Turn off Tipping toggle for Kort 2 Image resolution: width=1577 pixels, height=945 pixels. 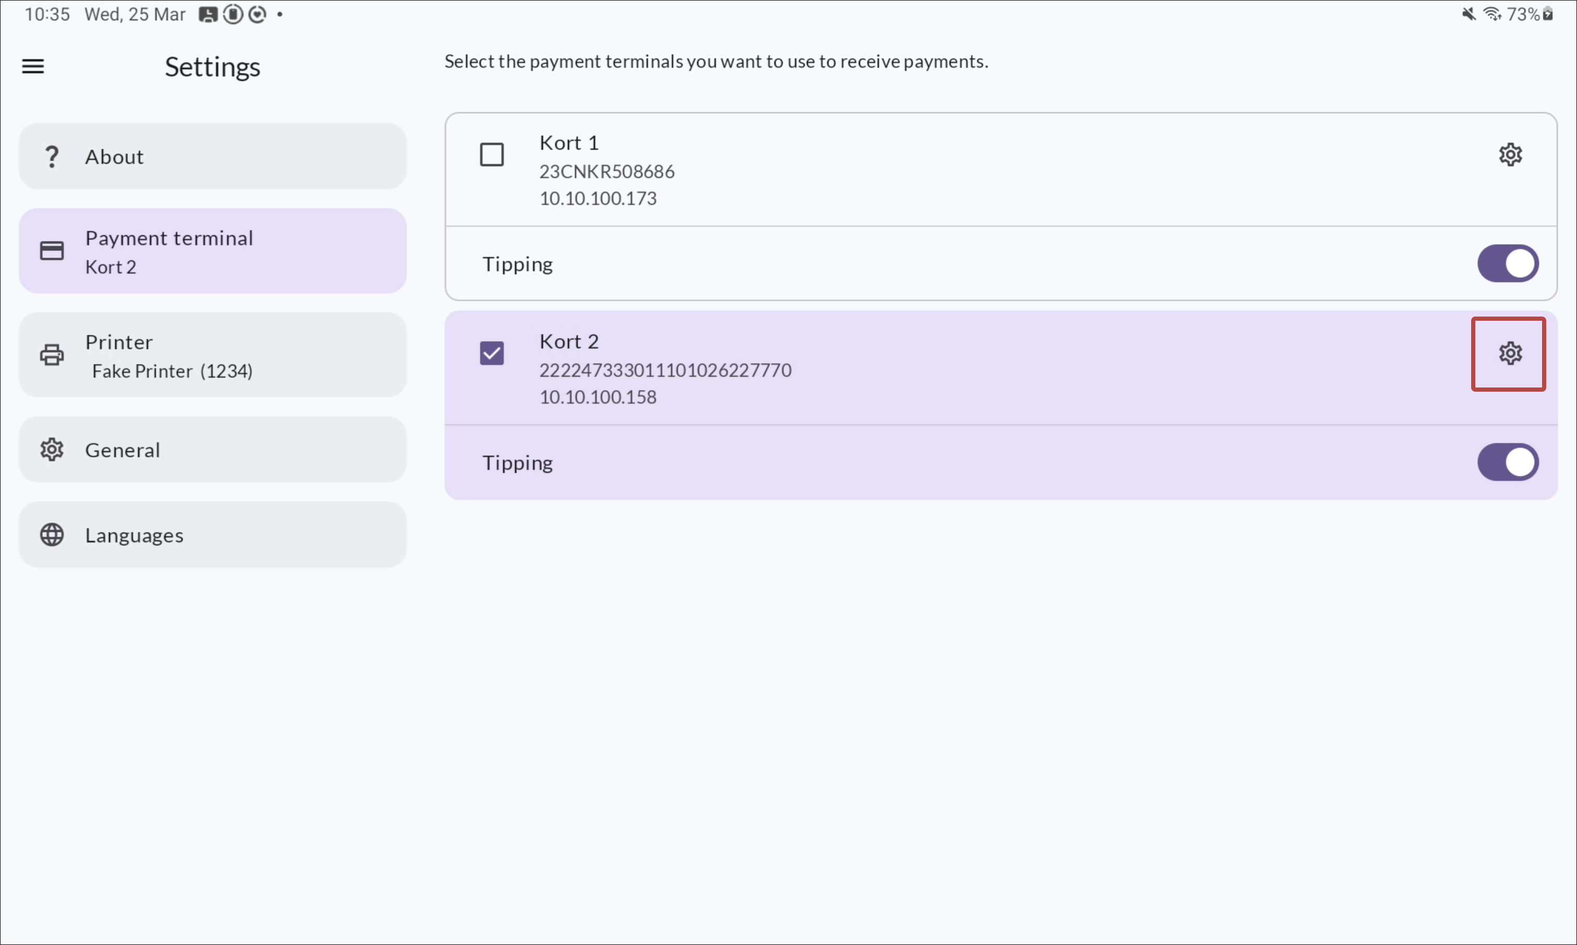click(x=1507, y=462)
